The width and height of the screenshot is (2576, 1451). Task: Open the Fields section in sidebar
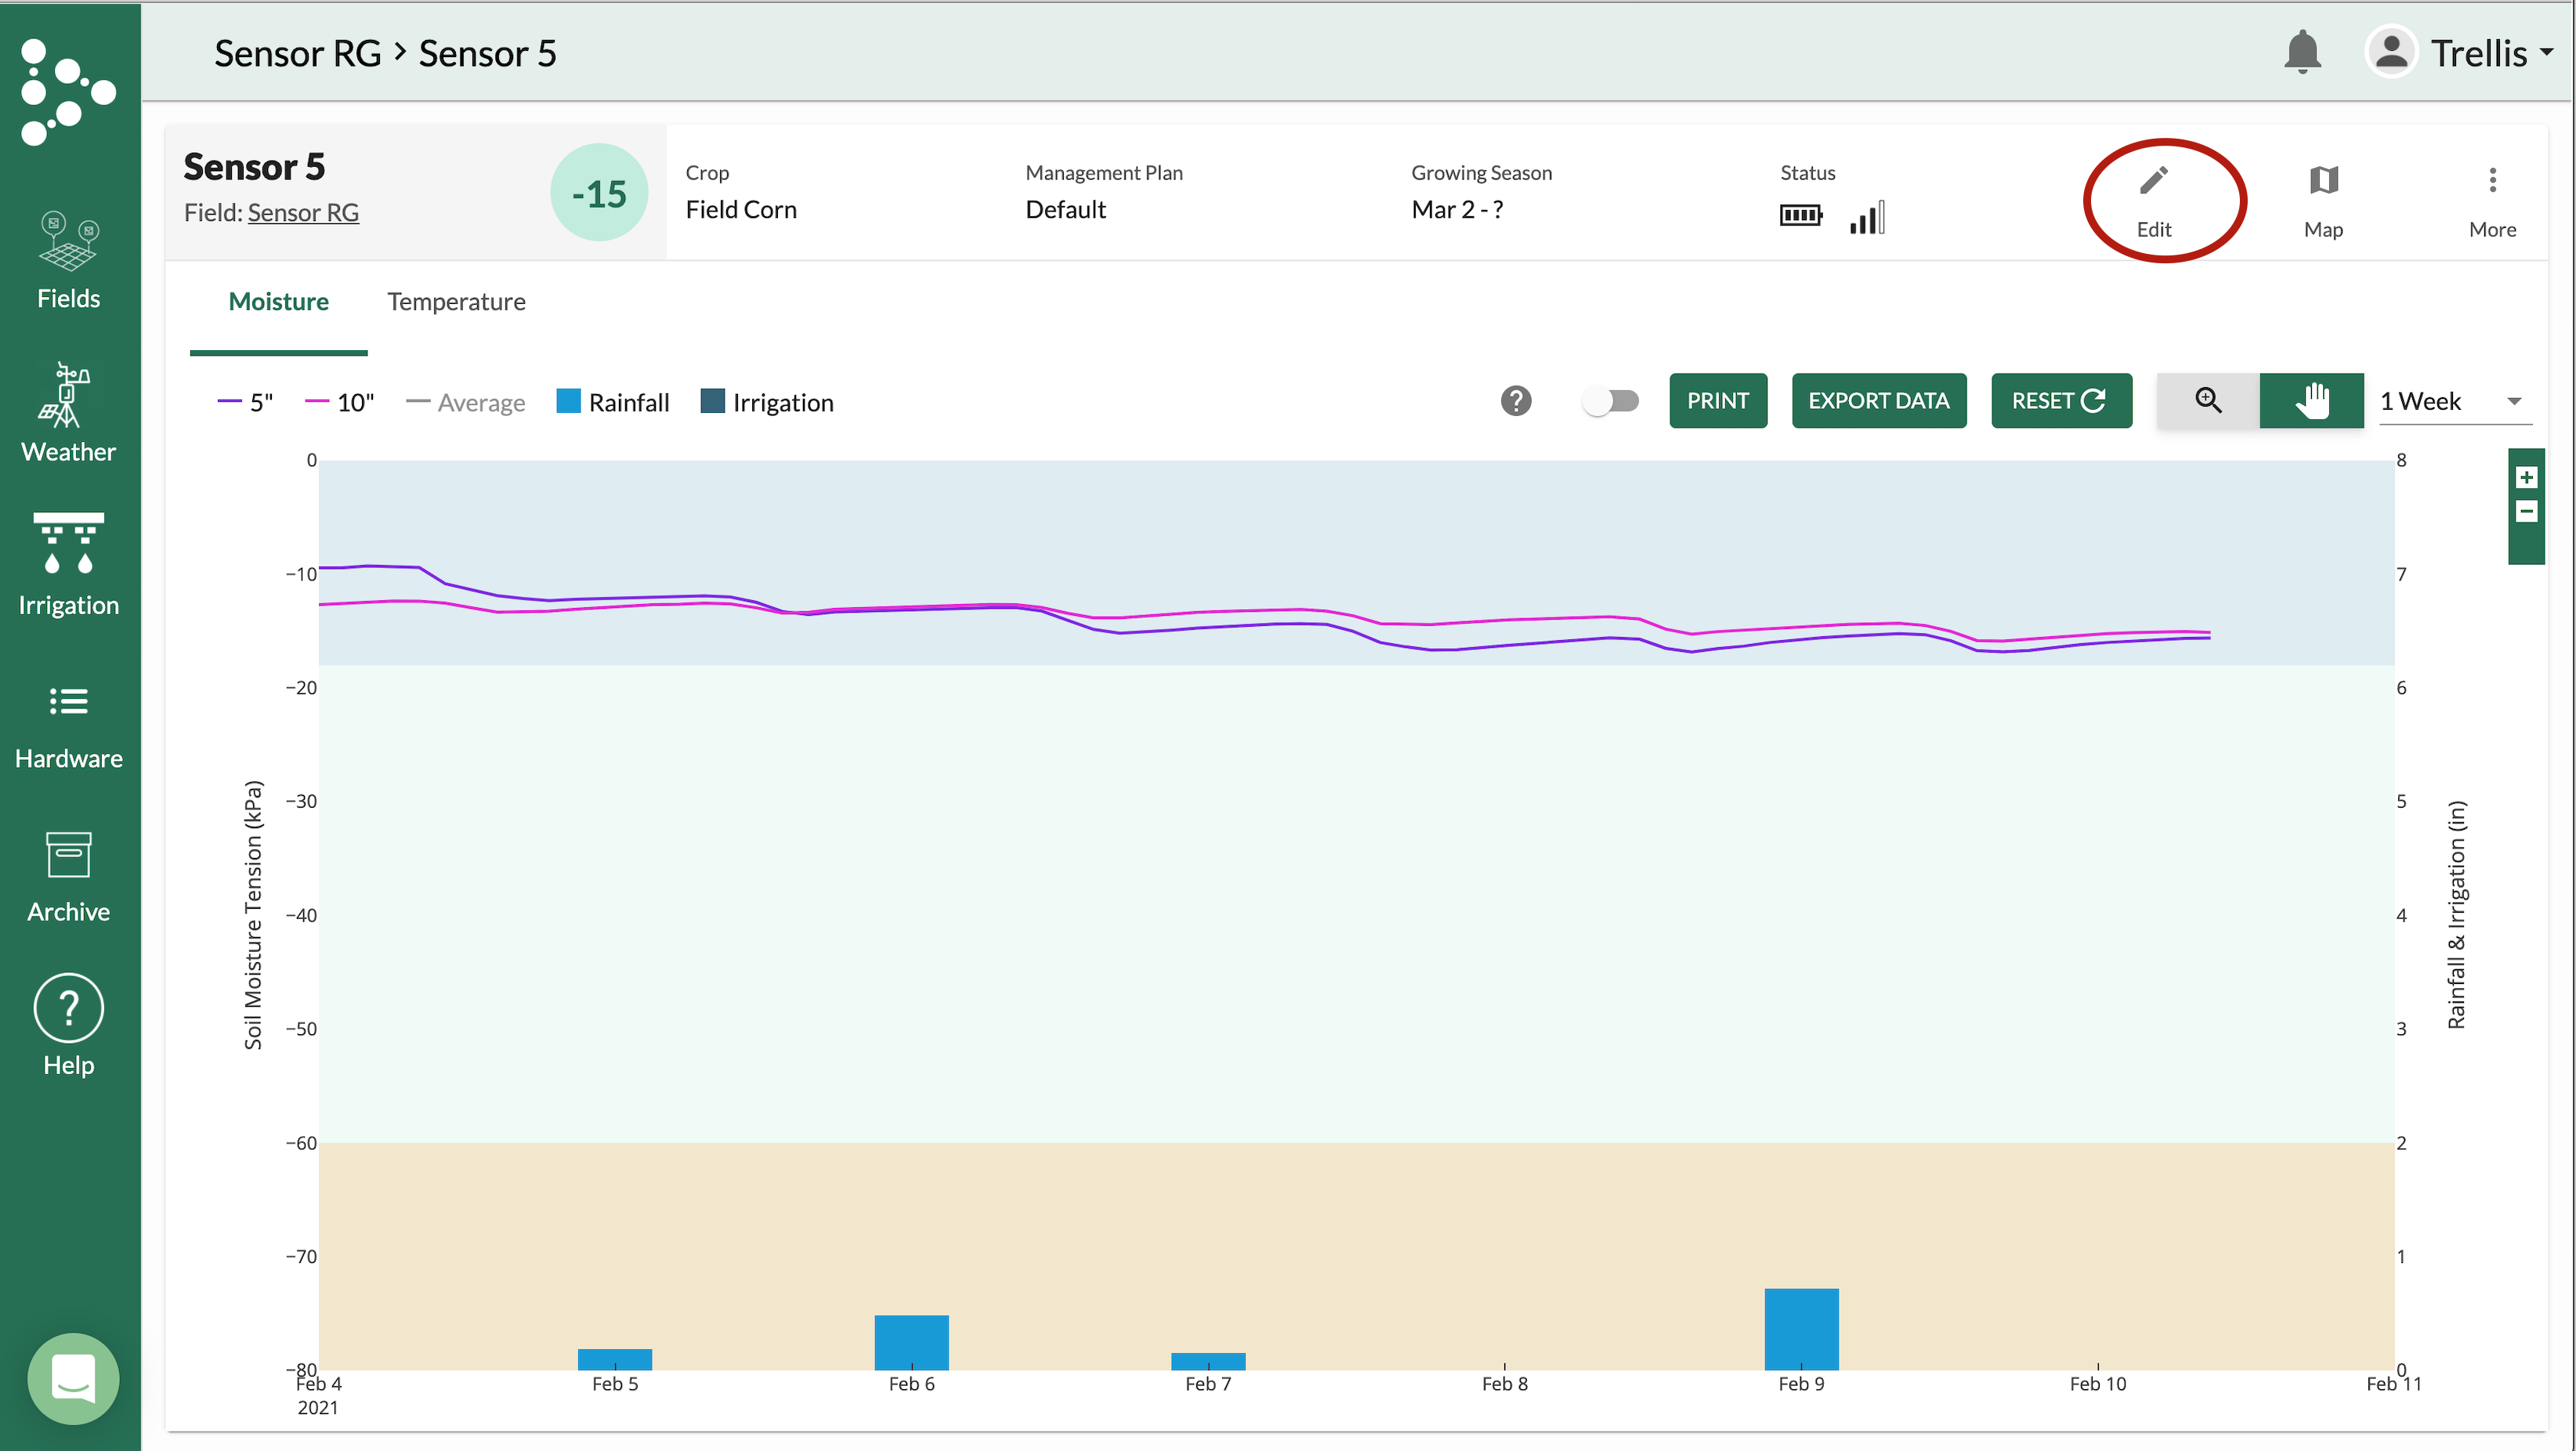click(x=68, y=260)
